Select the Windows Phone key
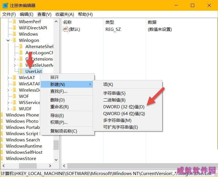 [x=23, y=115]
